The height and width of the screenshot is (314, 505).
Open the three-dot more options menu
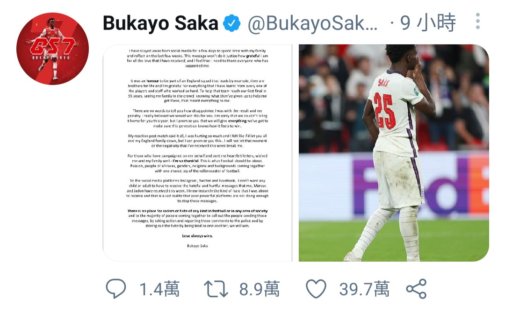[x=478, y=21]
